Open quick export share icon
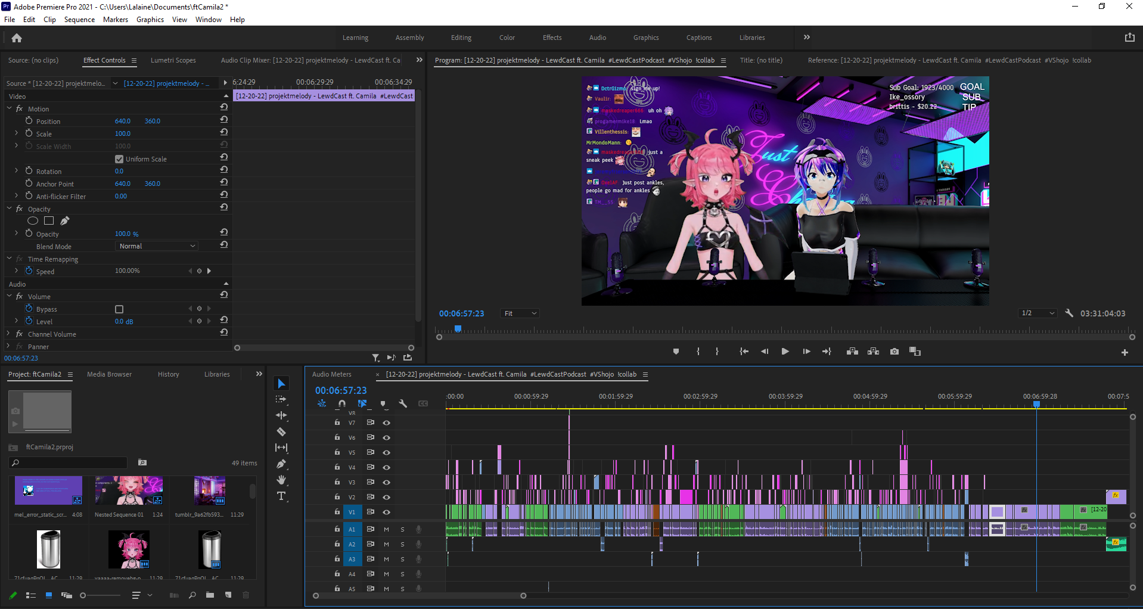1143x609 pixels. [1129, 37]
